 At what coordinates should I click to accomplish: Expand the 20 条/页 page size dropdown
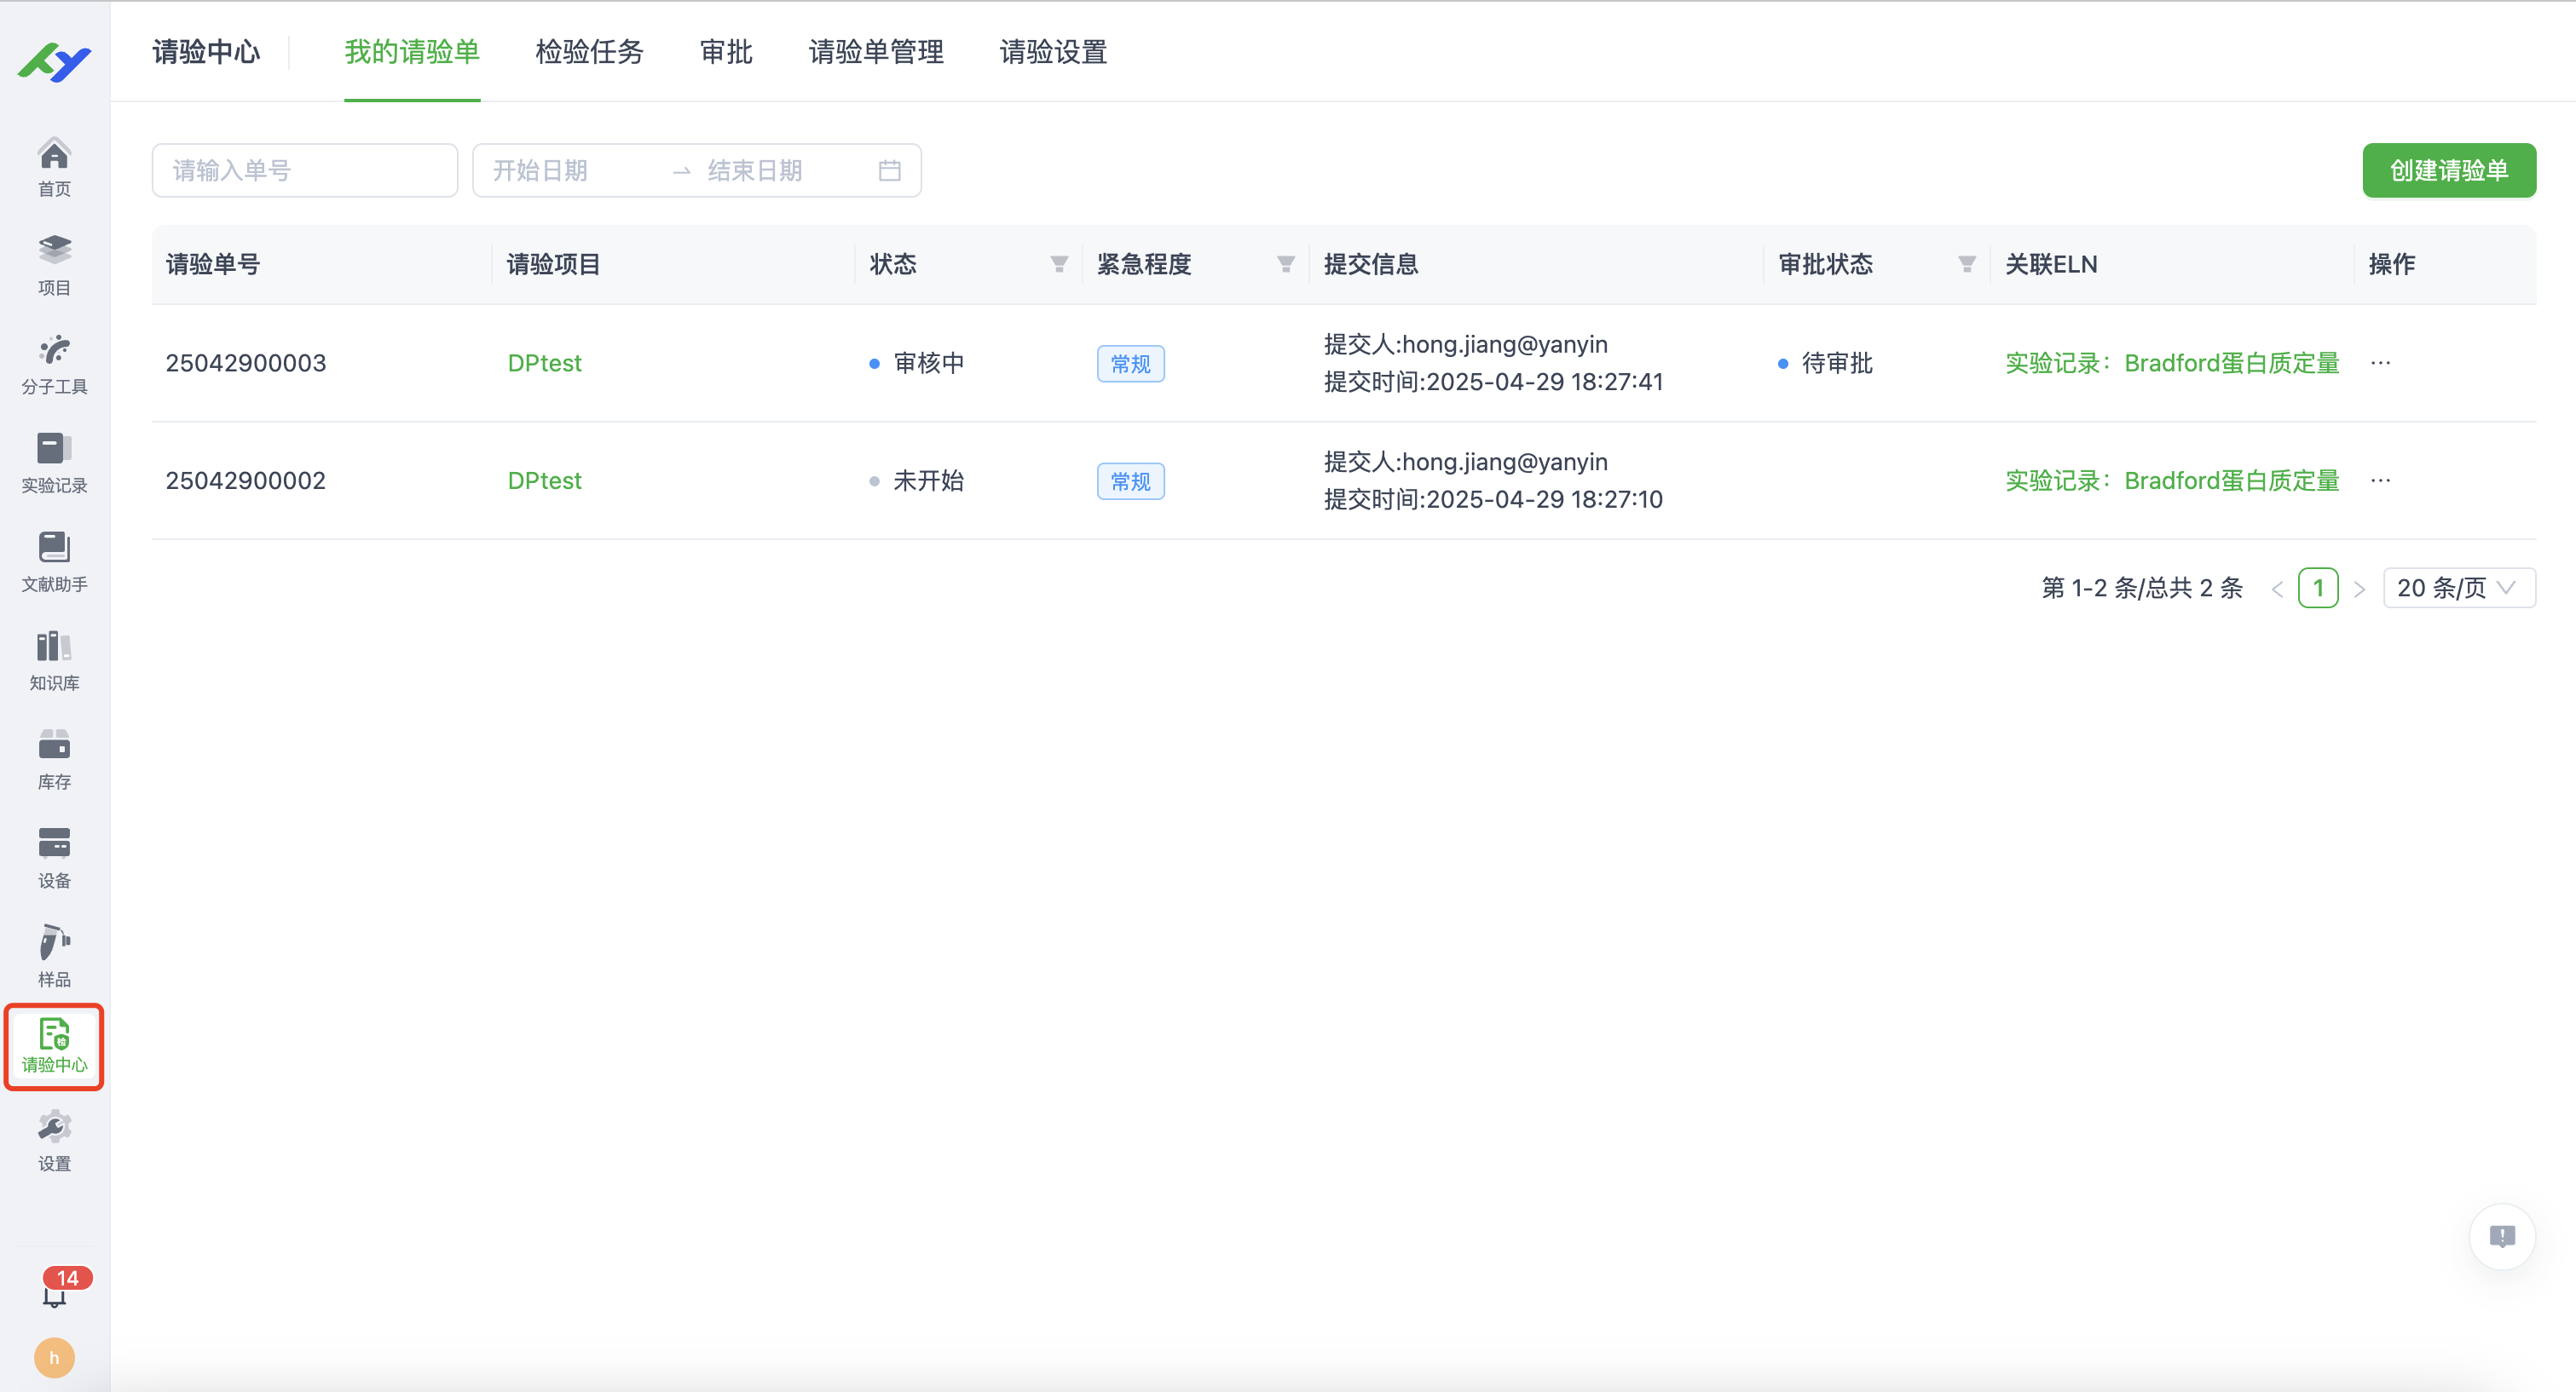pyautogui.click(x=2458, y=588)
